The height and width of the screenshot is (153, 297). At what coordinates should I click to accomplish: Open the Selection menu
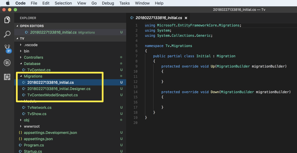[63, 3]
